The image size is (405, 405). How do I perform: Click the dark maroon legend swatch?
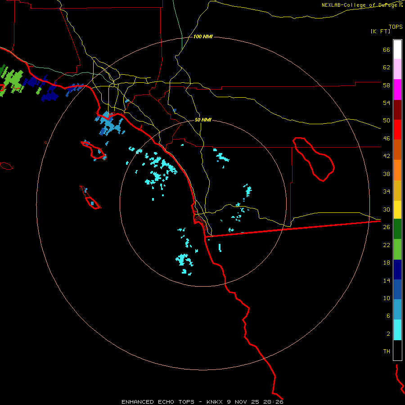(x=397, y=110)
